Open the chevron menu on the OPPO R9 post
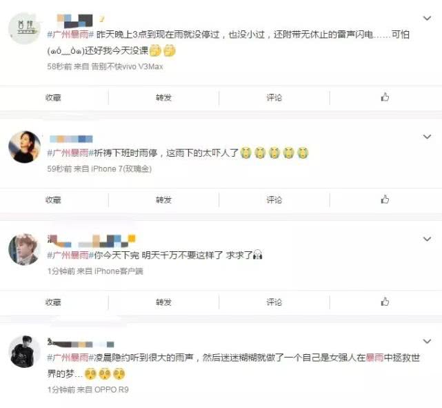This screenshot has width=442, height=408. (428, 342)
